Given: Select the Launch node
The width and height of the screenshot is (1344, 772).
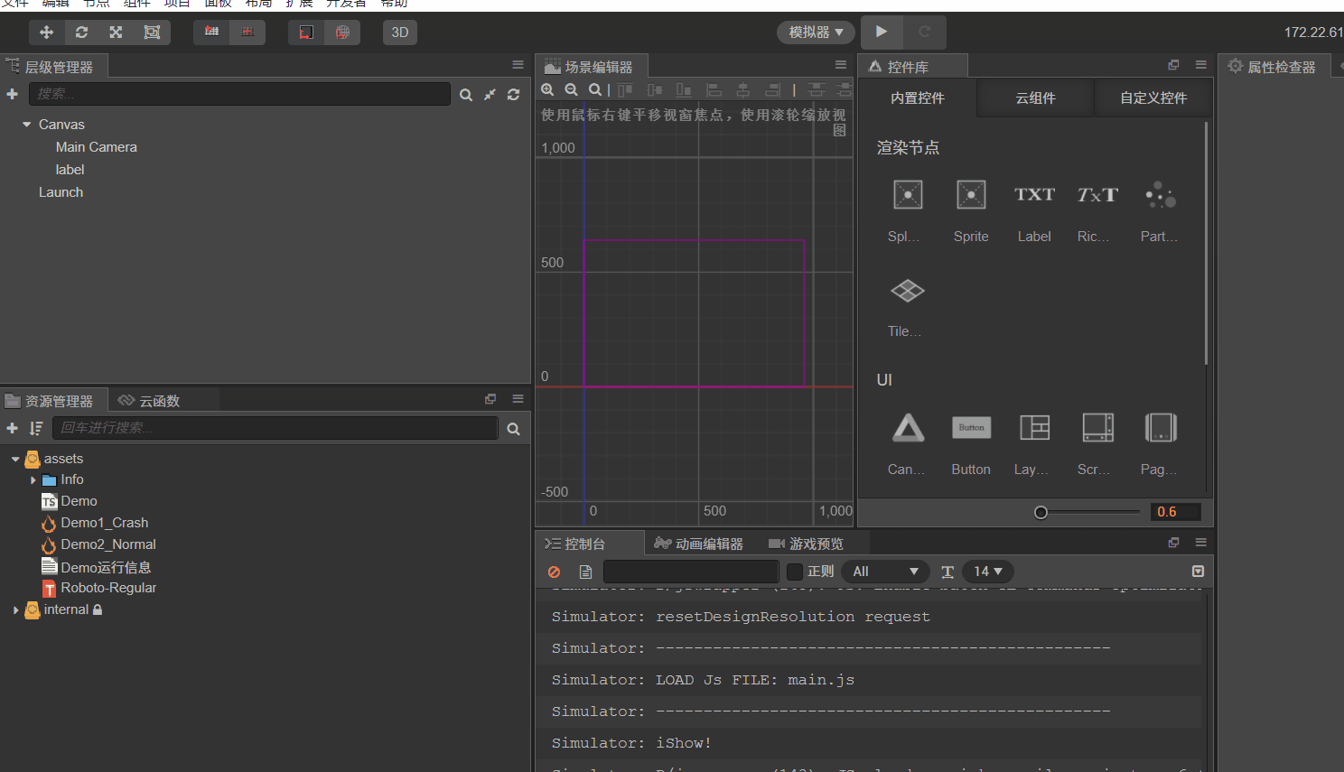Looking at the screenshot, I should (61, 192).
